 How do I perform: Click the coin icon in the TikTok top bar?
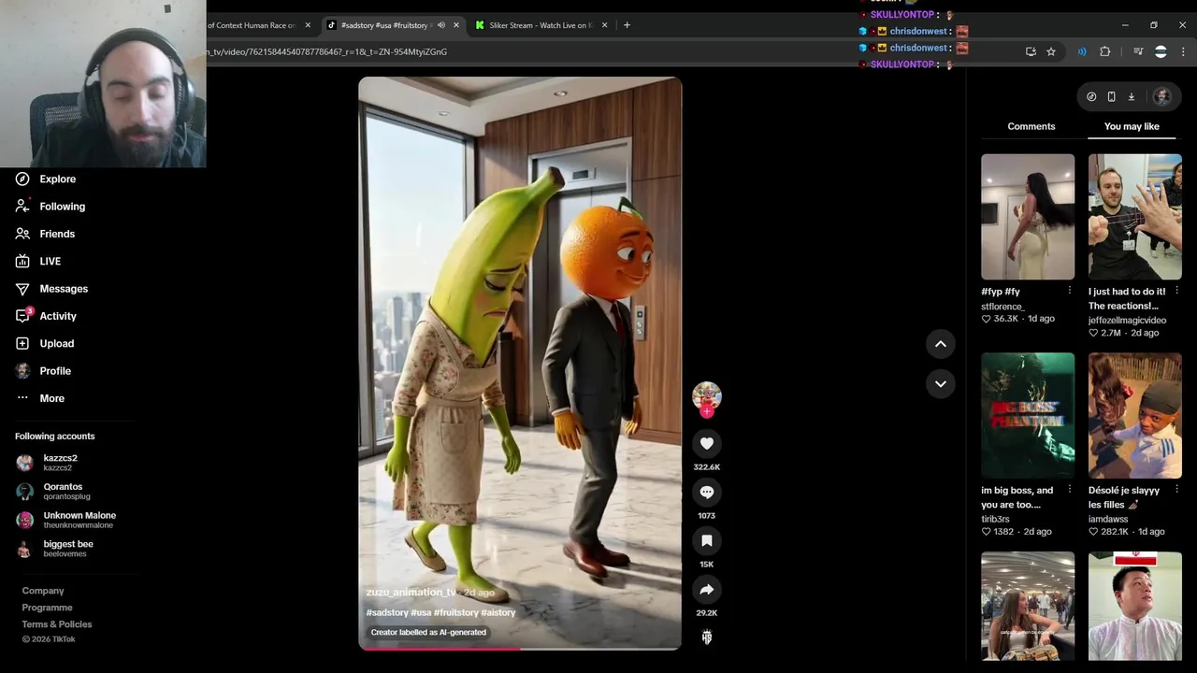tap(1091, 96)
